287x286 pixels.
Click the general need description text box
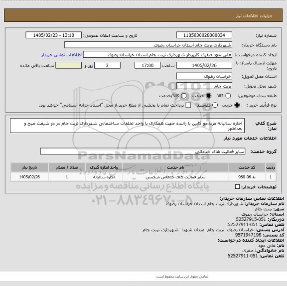point(127,126)
